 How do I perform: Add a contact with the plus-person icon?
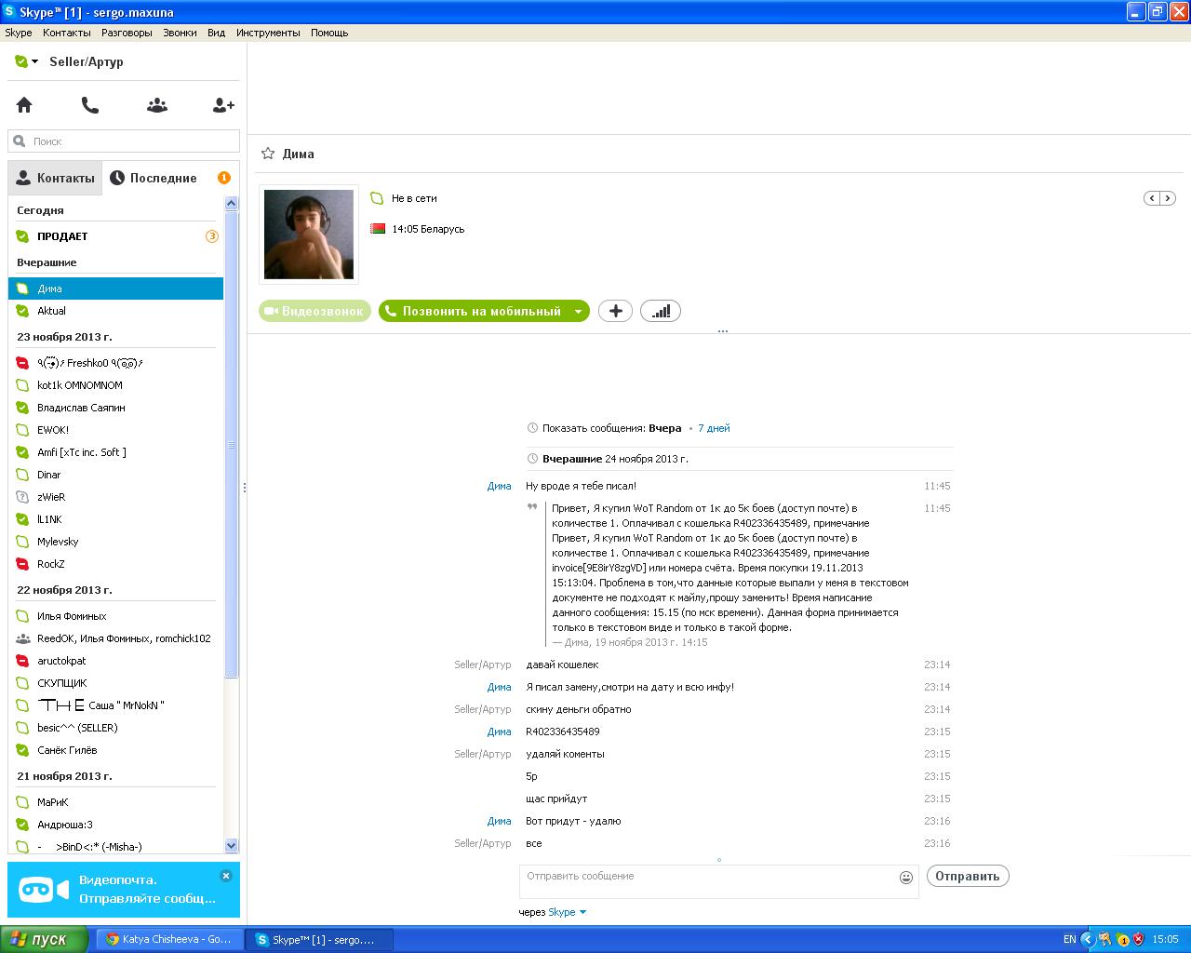(223, 105)
